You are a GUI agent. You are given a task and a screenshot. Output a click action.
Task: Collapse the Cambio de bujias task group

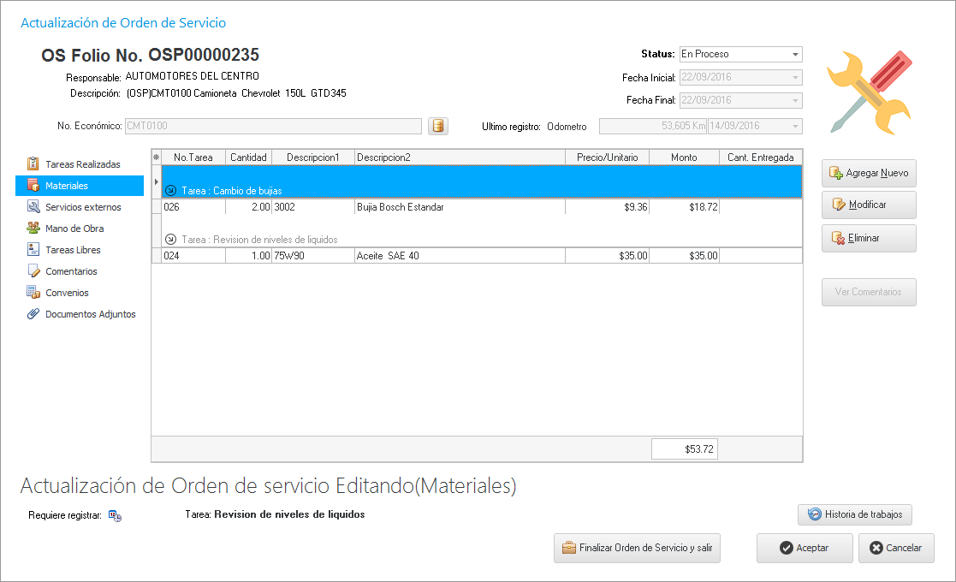171,191
